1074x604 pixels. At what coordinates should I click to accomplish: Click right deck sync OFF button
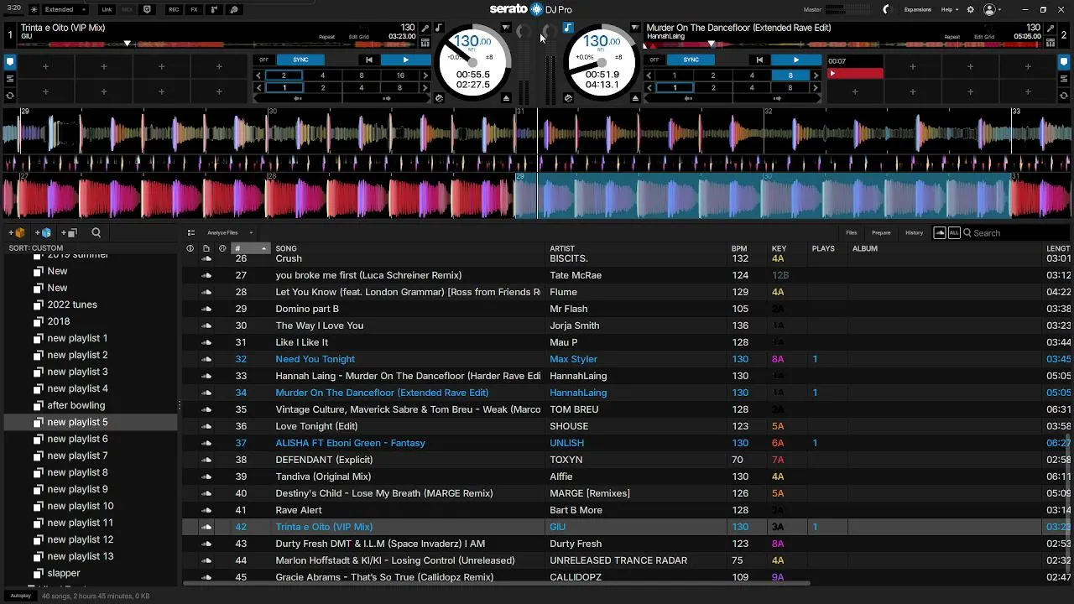654,60
